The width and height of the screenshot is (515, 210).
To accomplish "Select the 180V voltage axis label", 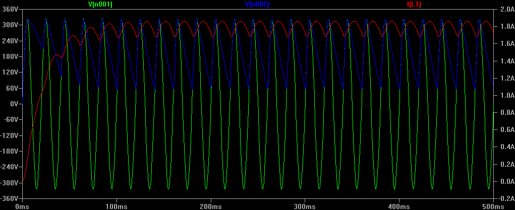I will point(10,56).
